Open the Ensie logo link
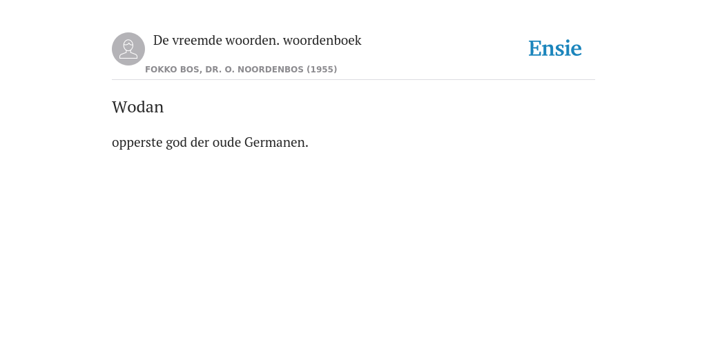The width and height of the screenshot is (707, 353). click(x=555, y=48)
